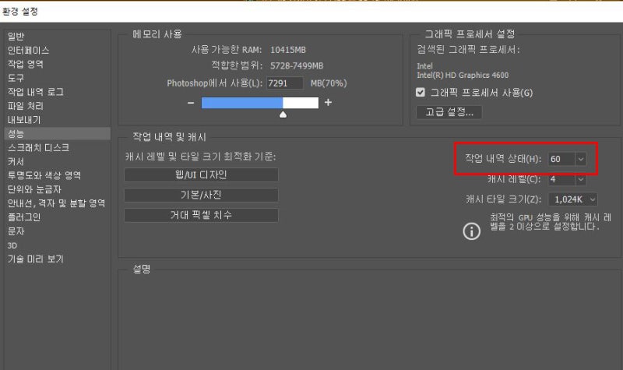Open the 파일 처리 category
This screenshot has width=623, height=370.
pos(26,106)
